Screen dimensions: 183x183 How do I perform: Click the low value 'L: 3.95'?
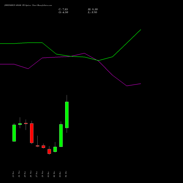pyautogui.click(x=93, y=12)
